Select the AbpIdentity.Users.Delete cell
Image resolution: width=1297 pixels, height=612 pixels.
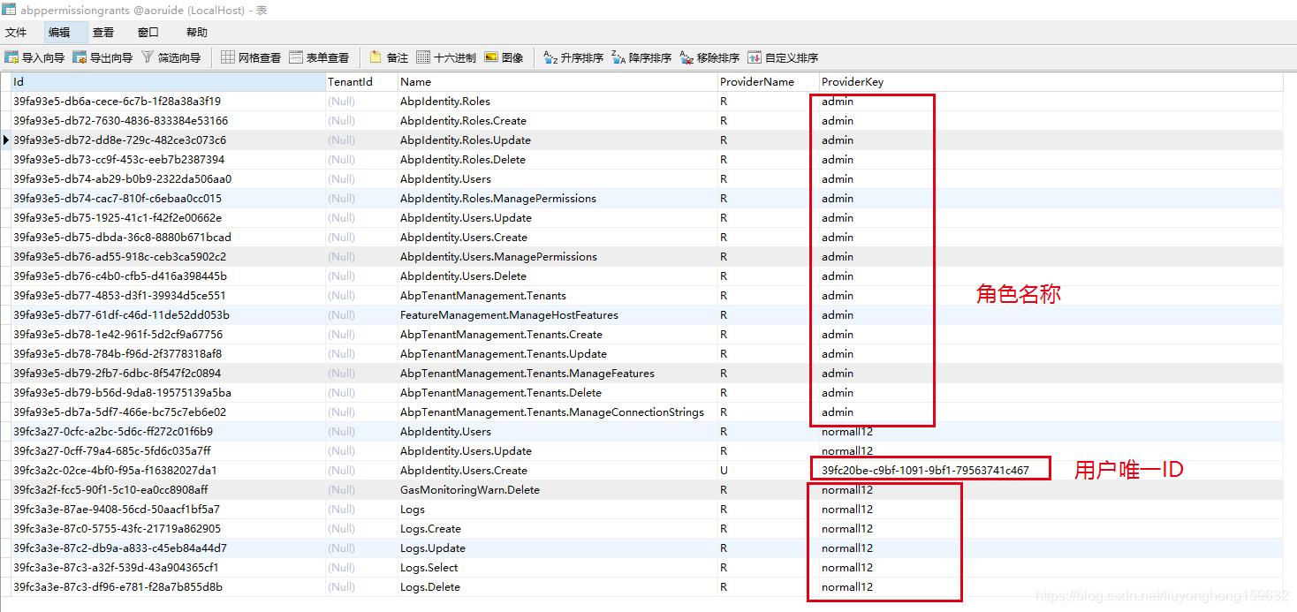click(x=557, y=276)
